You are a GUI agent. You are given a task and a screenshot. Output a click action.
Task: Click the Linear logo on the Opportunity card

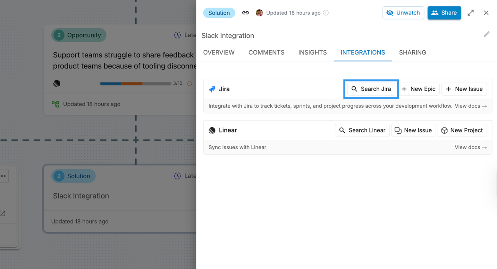click(x=56, y=83)
